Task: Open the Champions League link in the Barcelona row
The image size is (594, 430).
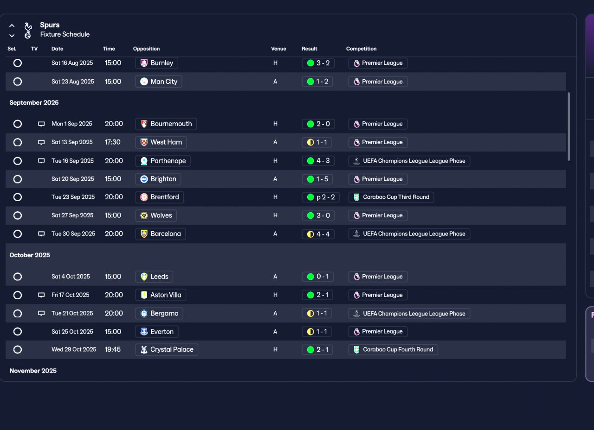Action: (409, 234)
